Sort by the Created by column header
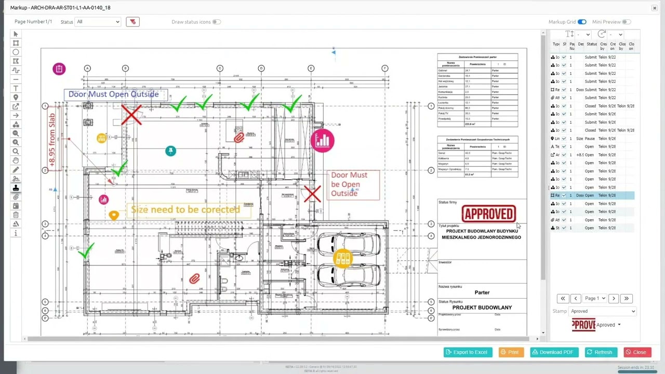665x374 pixels. pos(603,46)
